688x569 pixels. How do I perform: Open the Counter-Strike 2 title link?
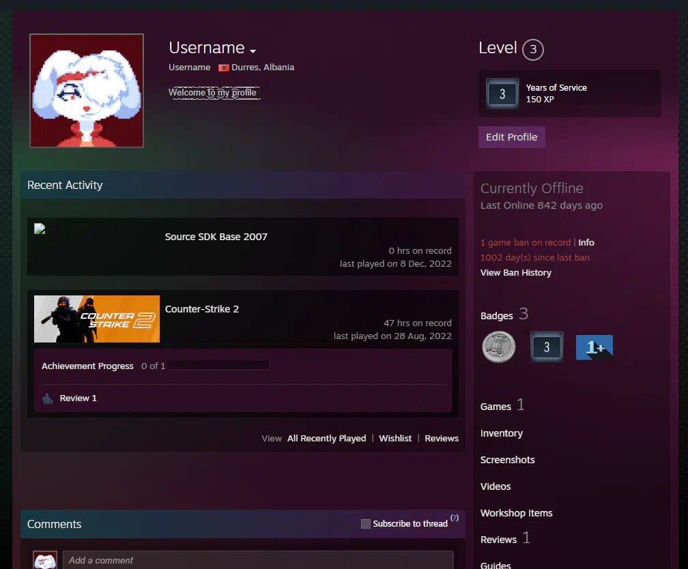click(202, 309)
